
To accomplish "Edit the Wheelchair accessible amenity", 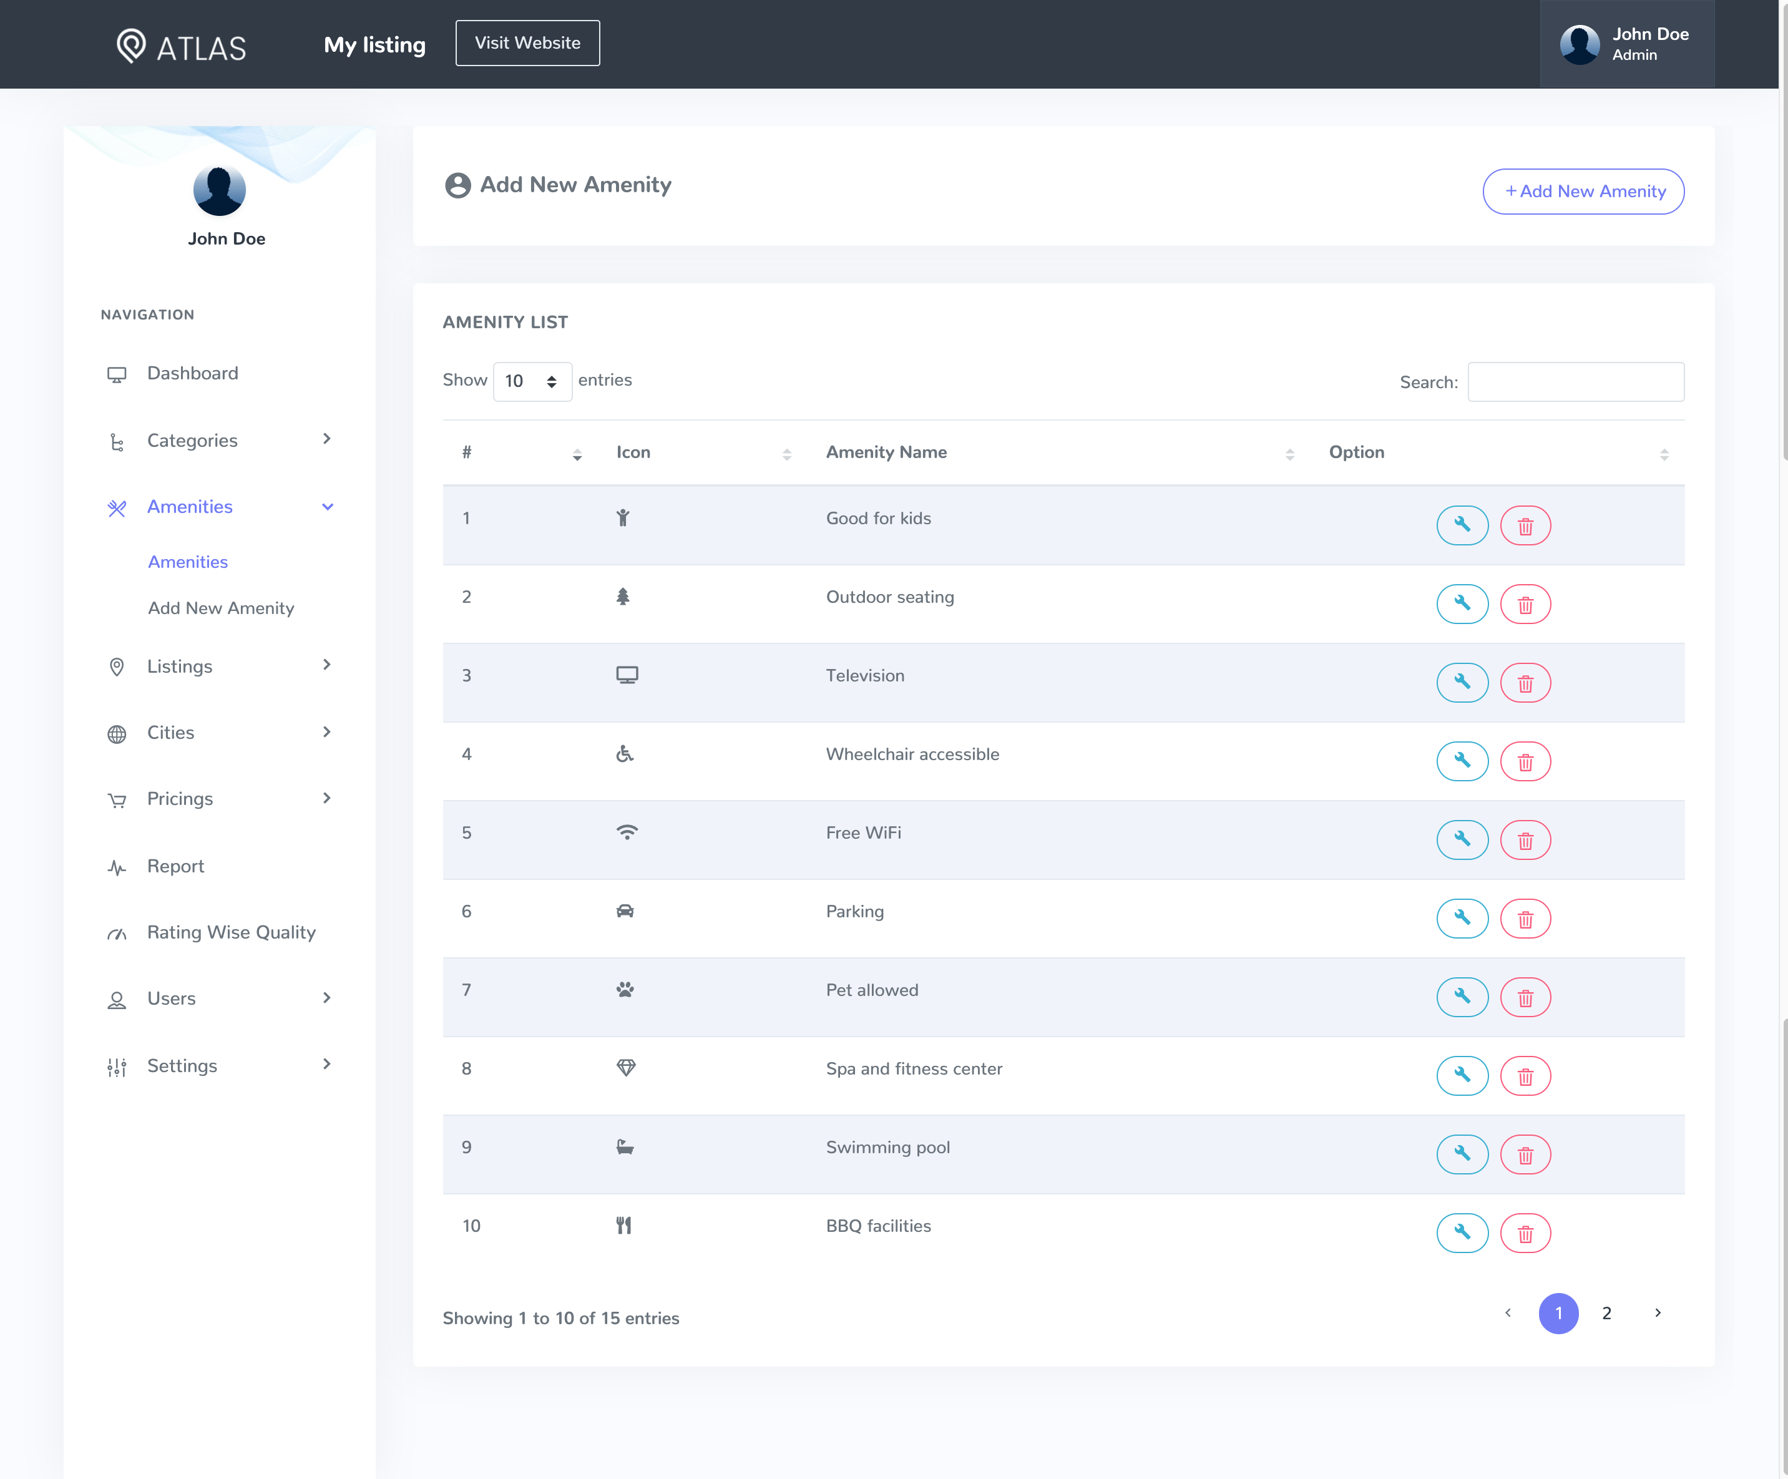I will (x=1462, y=761).
